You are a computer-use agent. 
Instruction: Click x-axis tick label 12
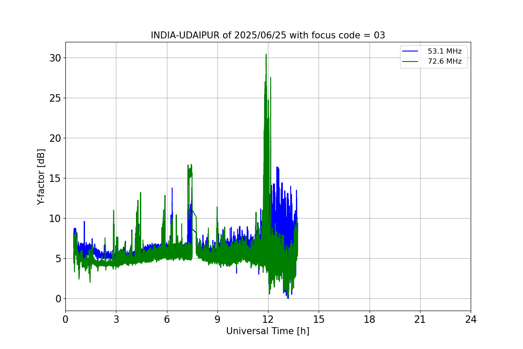pyautogui.click(x=268, y=319)
